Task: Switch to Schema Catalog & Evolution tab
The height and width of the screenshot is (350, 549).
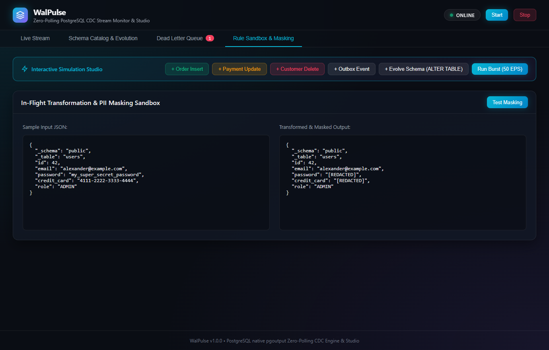Action: (x=103, y=38)
